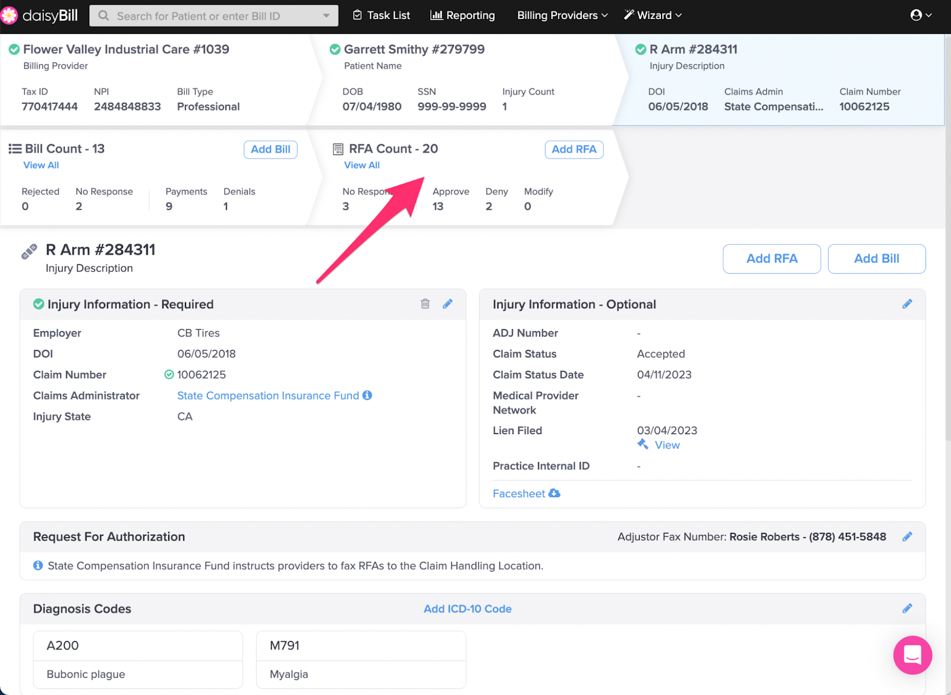951x695 pixels.
Task: Expand the patient search dropdown arrow
Action: [x=326, y=15]
